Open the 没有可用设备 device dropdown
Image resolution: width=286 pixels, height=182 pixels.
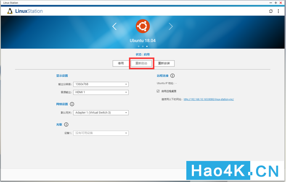pyautogui.click(x=101, y=133)
